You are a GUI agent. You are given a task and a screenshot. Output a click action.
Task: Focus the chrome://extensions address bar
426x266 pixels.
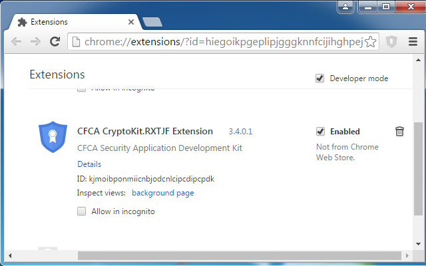[x=224, y=42]
